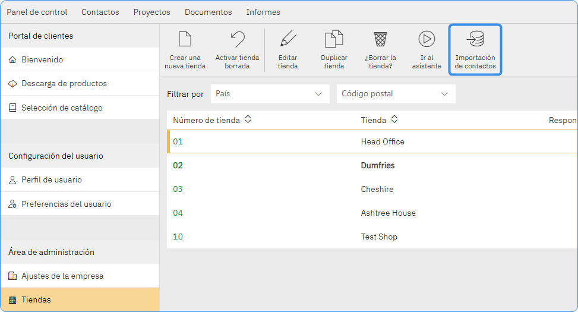Open the Contactos menu

100,12
